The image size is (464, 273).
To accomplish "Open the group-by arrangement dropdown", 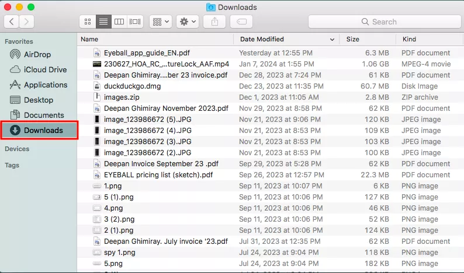I will [160, 22].
